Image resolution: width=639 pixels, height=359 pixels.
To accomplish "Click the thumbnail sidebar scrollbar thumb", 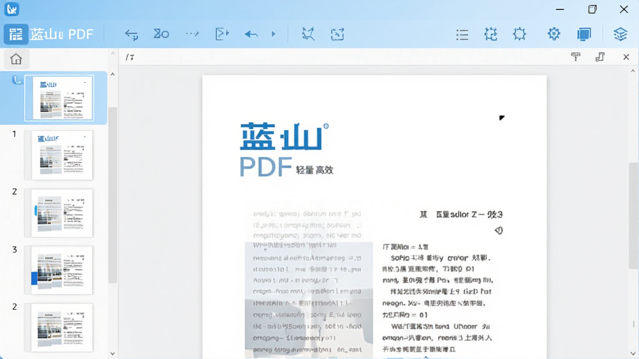I will coord(113,195).
